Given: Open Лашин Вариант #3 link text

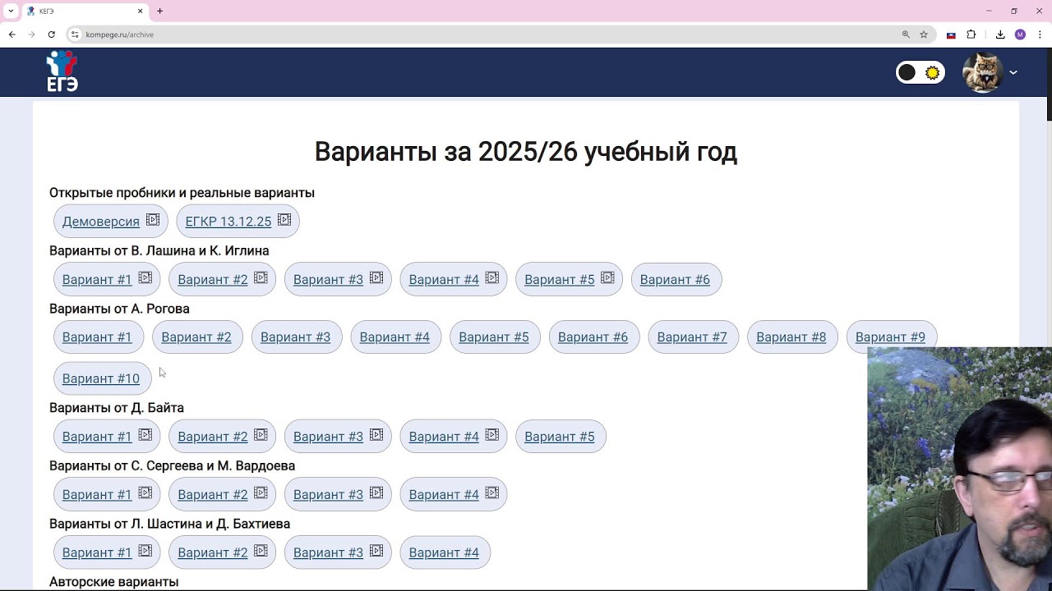Looking at the screenshot, I should [328, 279].
